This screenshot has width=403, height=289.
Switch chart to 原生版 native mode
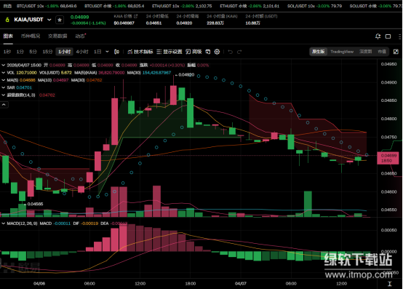pos(318,52)
